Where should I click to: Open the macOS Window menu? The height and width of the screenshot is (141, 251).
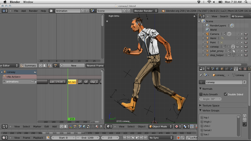coord(28,2)
